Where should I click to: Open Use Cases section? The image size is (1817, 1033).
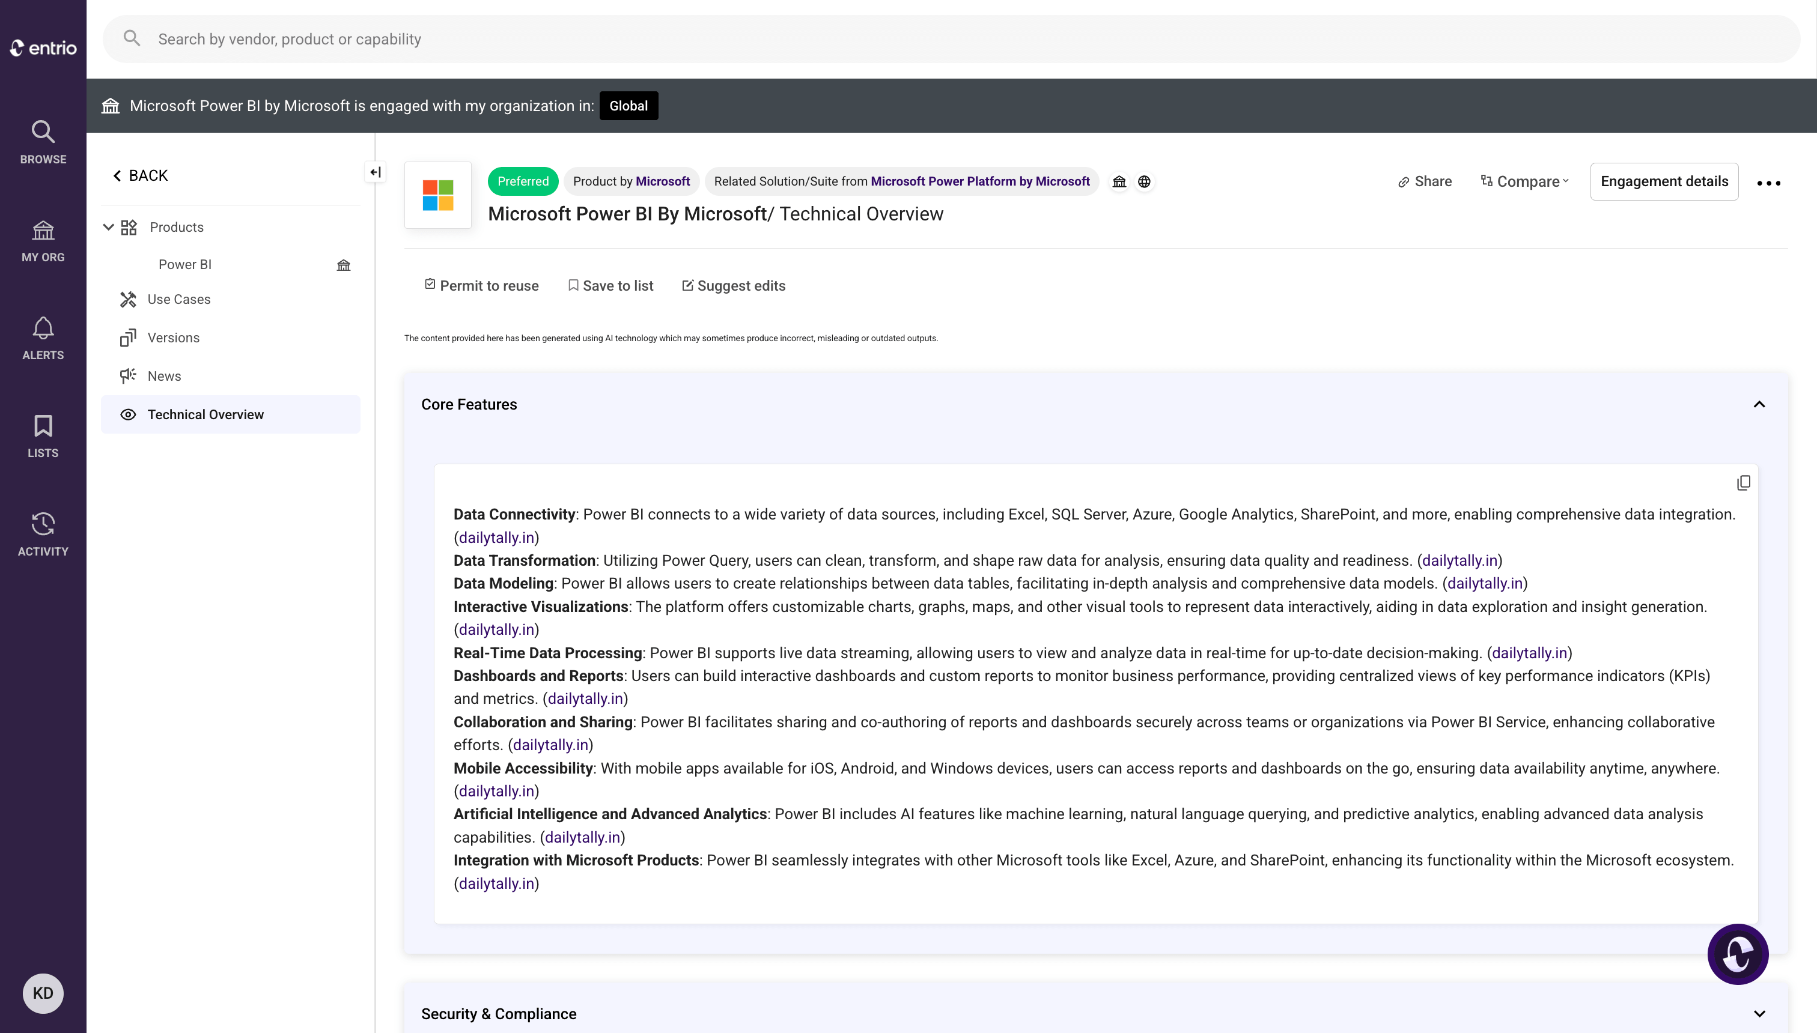(179, 300)
